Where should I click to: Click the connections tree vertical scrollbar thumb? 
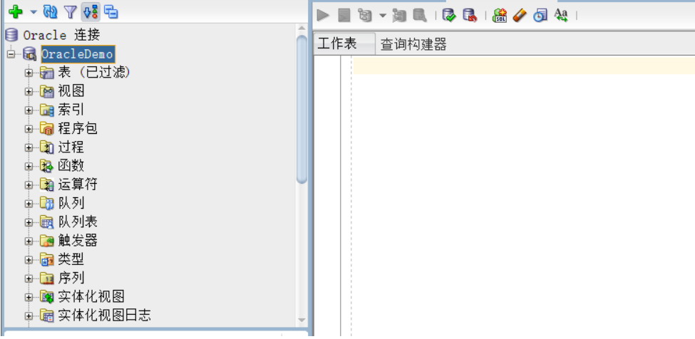302,109
